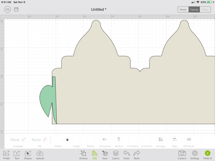Undo the last action
The image size is (215, 161).
point(127,154)
